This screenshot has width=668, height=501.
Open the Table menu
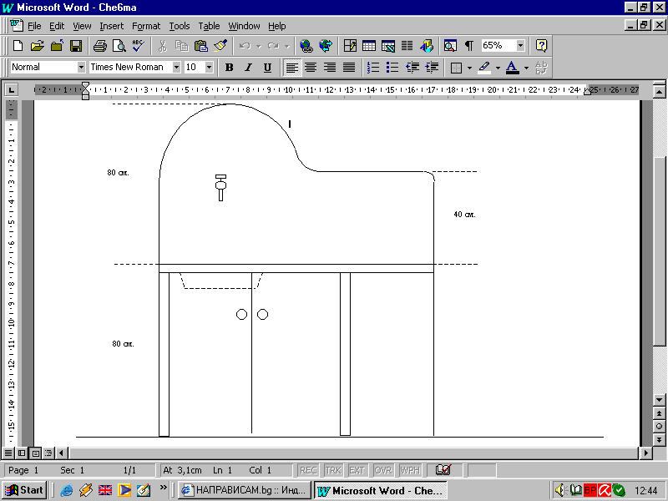[209, 26]
